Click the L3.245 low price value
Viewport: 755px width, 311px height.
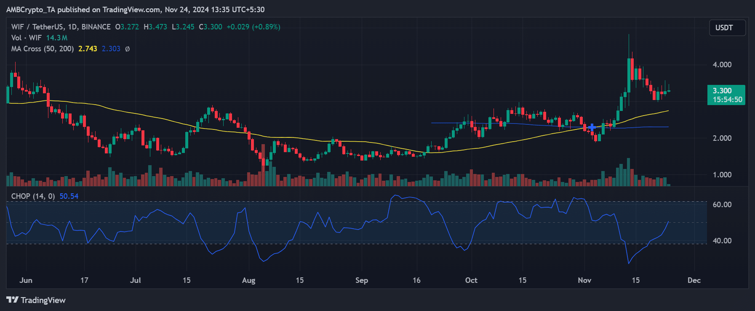coord(183,27)
